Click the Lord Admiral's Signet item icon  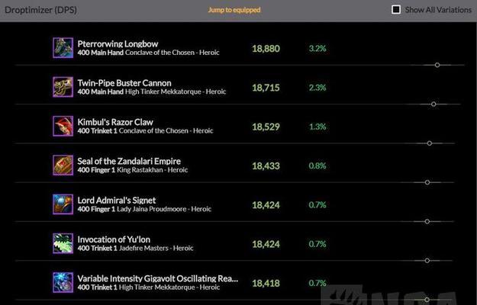[63, 204]
